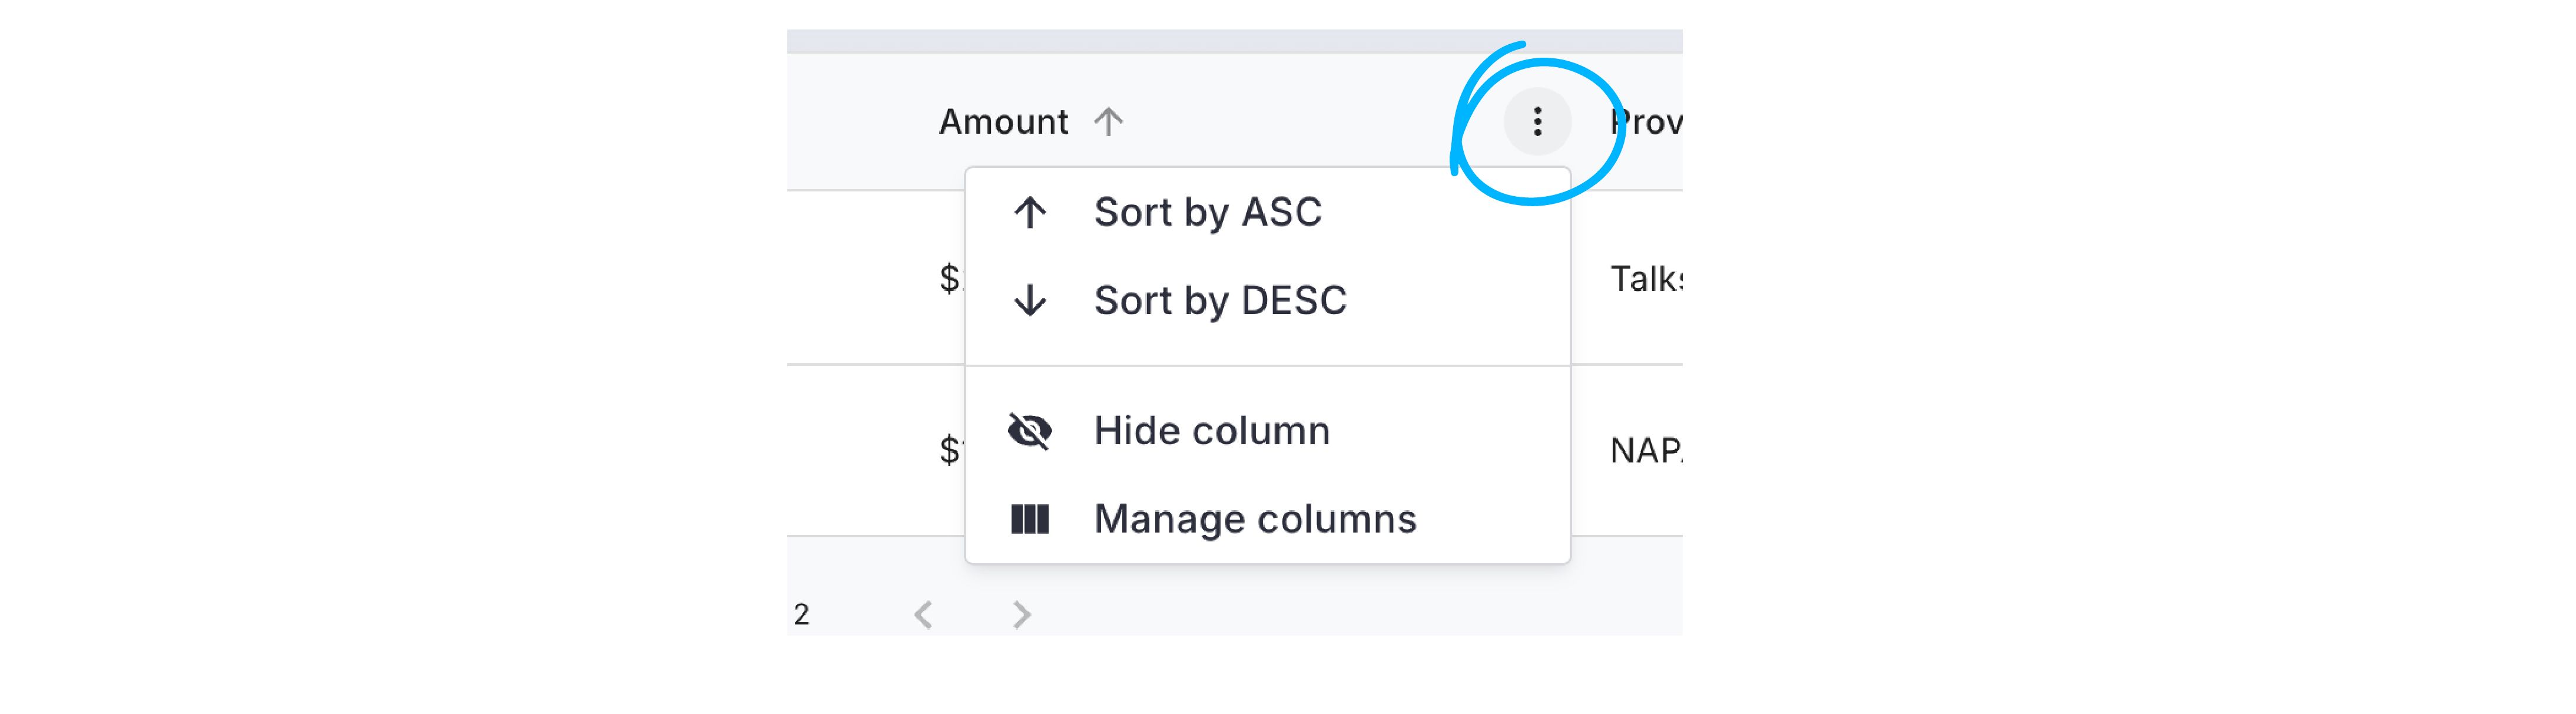
Task: Click the up arrow beside Sort by ASC
Action: click(x=1029, y=212)
